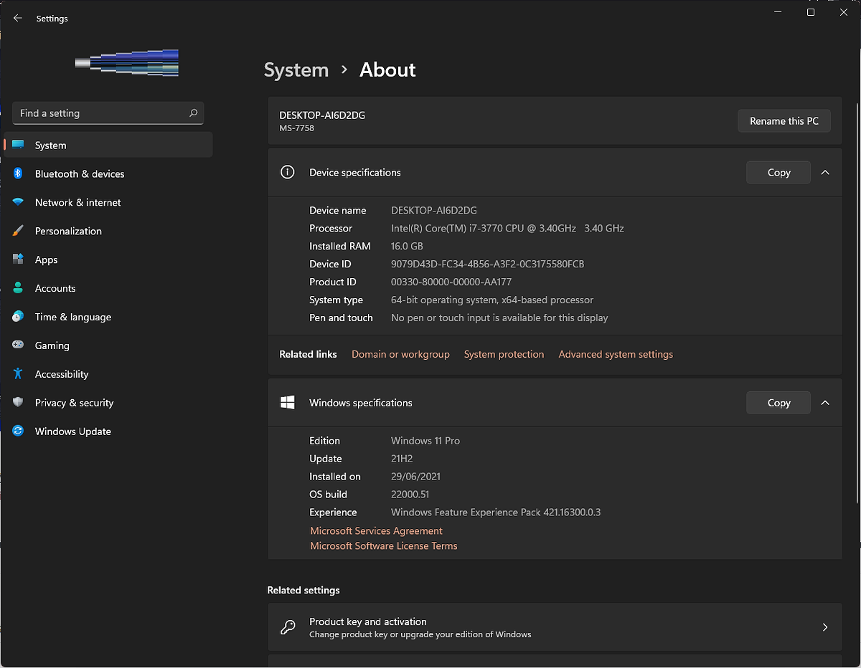
Task: Open Domain or workgroup link
Action: (x=400, y=355)
